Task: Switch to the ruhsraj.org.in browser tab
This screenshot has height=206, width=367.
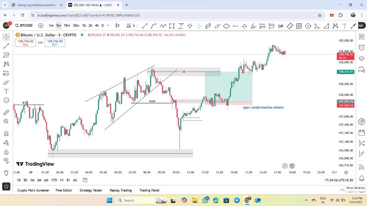Action: [x=37, y=5]
